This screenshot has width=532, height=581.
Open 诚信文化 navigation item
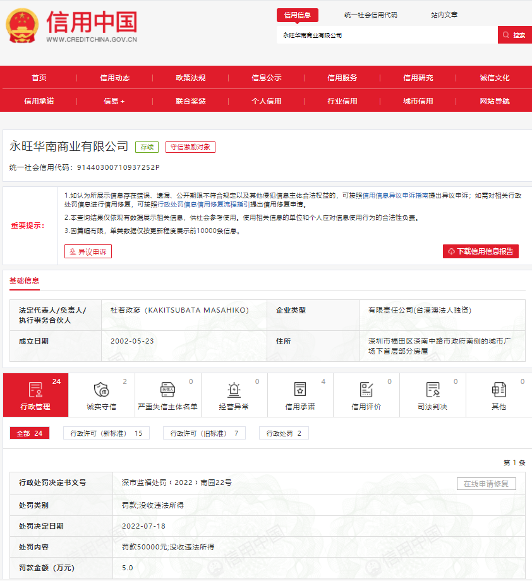pyautogui.click(x=495, y=78)
